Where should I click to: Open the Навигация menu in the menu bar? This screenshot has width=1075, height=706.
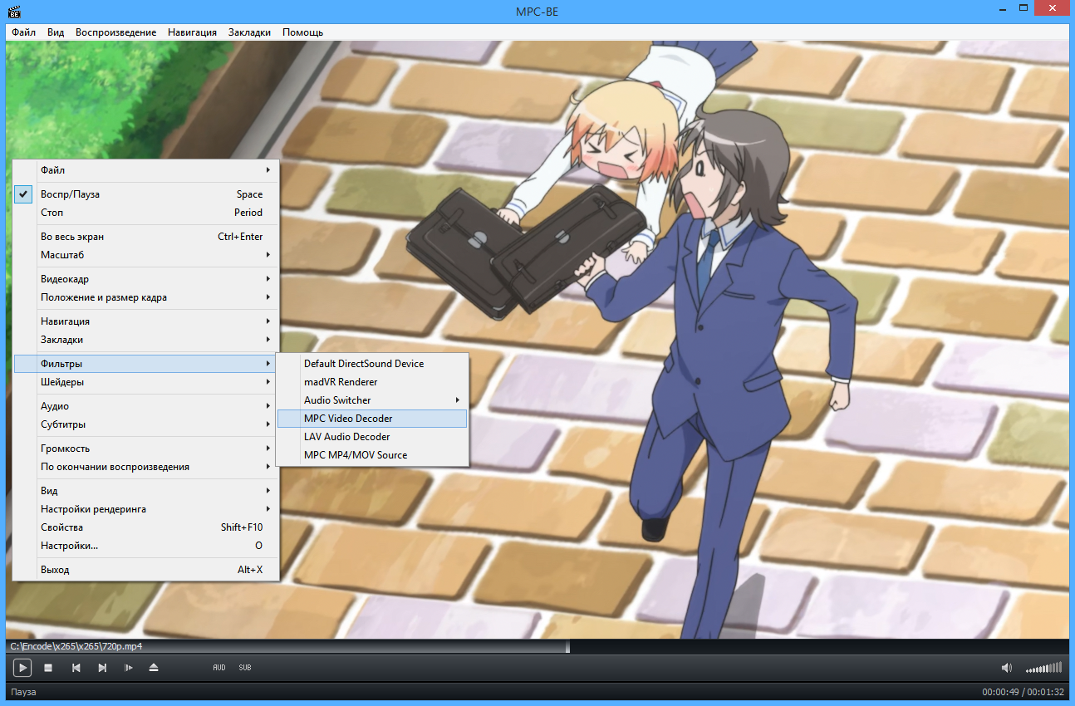click(192, 32)
